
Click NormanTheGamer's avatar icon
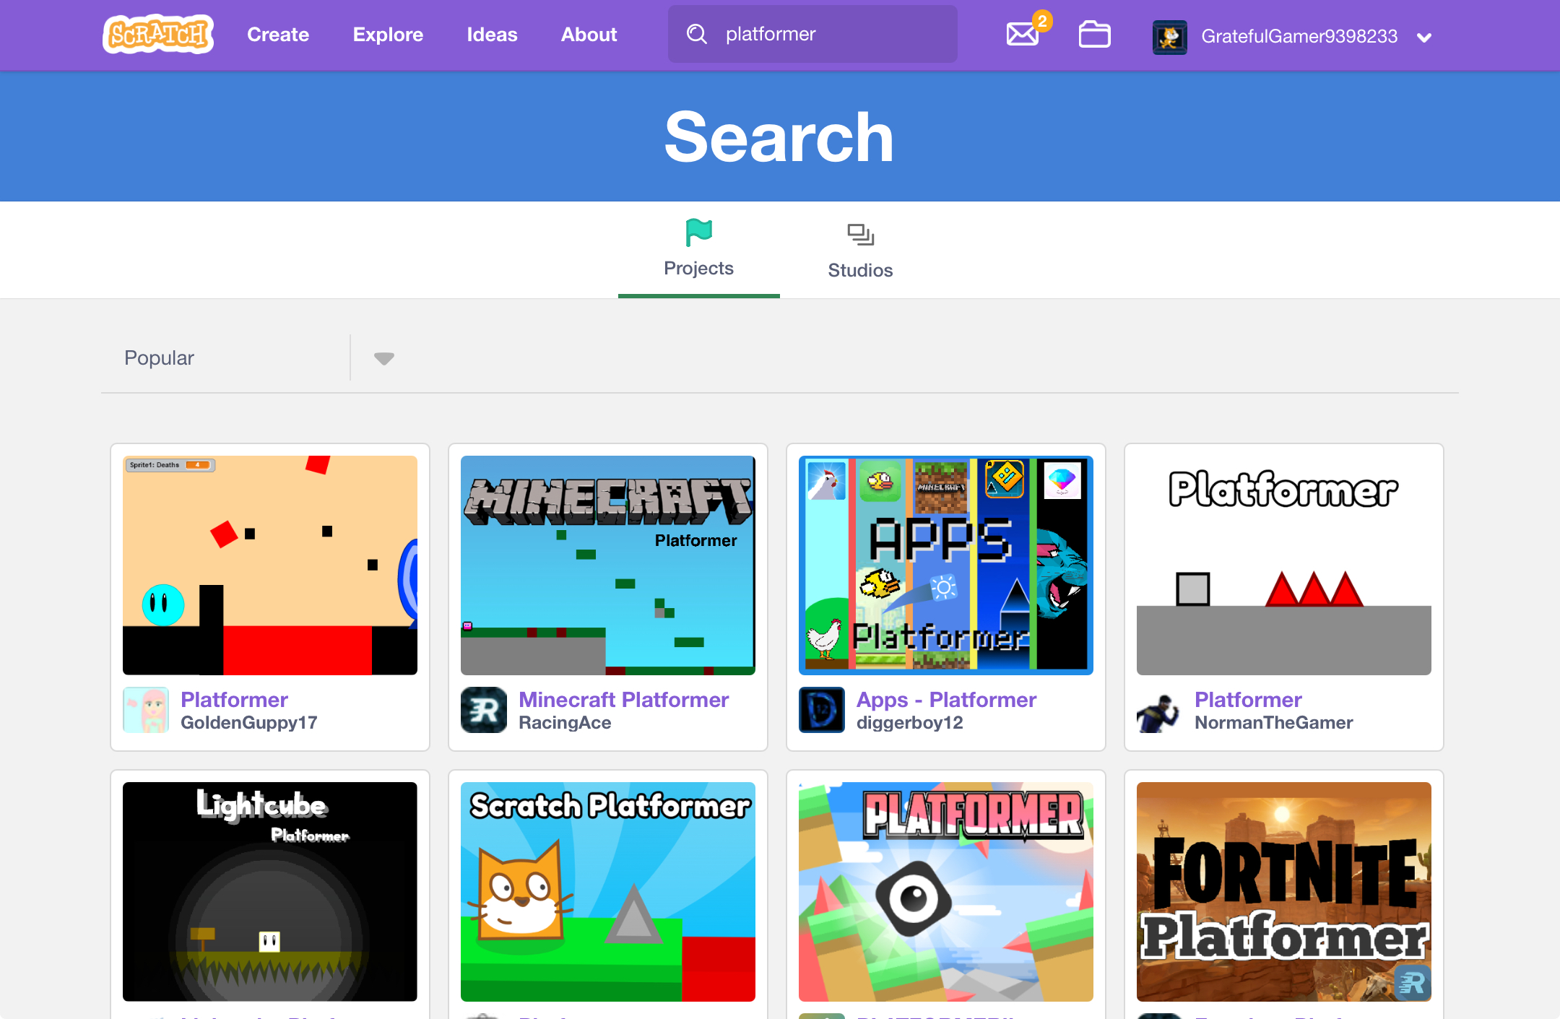[x=1160, y=710]
